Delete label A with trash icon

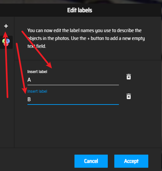129,77
